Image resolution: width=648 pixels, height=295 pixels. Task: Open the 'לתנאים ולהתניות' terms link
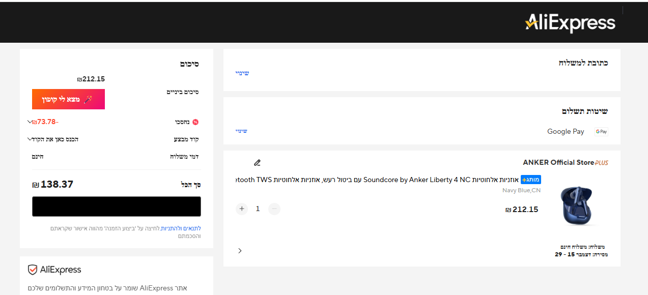(181, 228)
